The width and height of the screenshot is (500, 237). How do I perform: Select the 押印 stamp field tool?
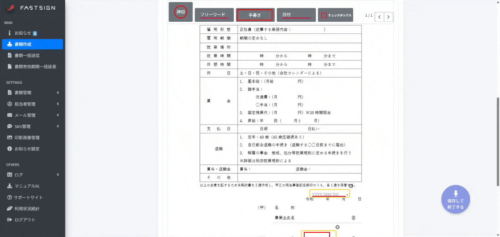[x=181, y=12]
